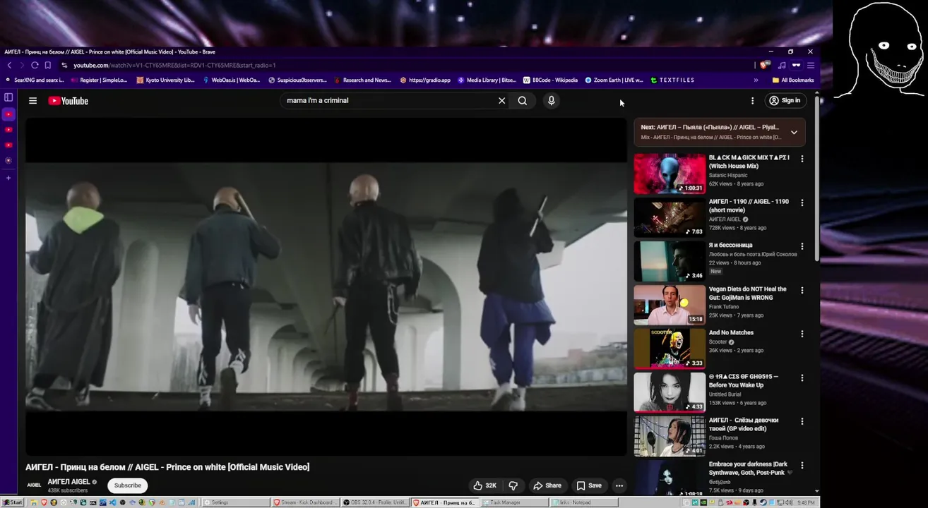The width and height of the screenshot is (928, 508).
Task: Open the Media Library bookmark
Action: 487,80
